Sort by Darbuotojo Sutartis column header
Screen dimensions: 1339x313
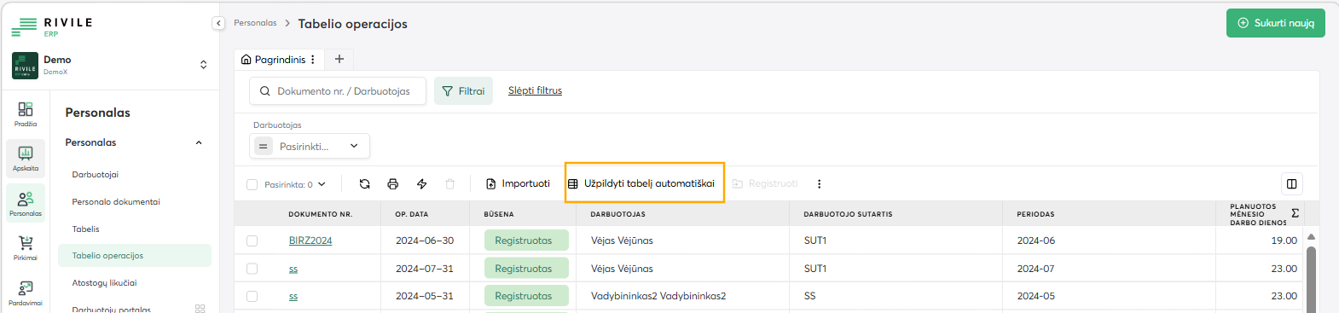[x=848, y=214]
